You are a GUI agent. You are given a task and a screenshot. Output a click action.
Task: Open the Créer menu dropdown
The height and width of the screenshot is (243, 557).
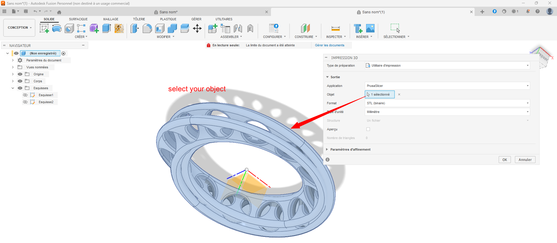81,37
